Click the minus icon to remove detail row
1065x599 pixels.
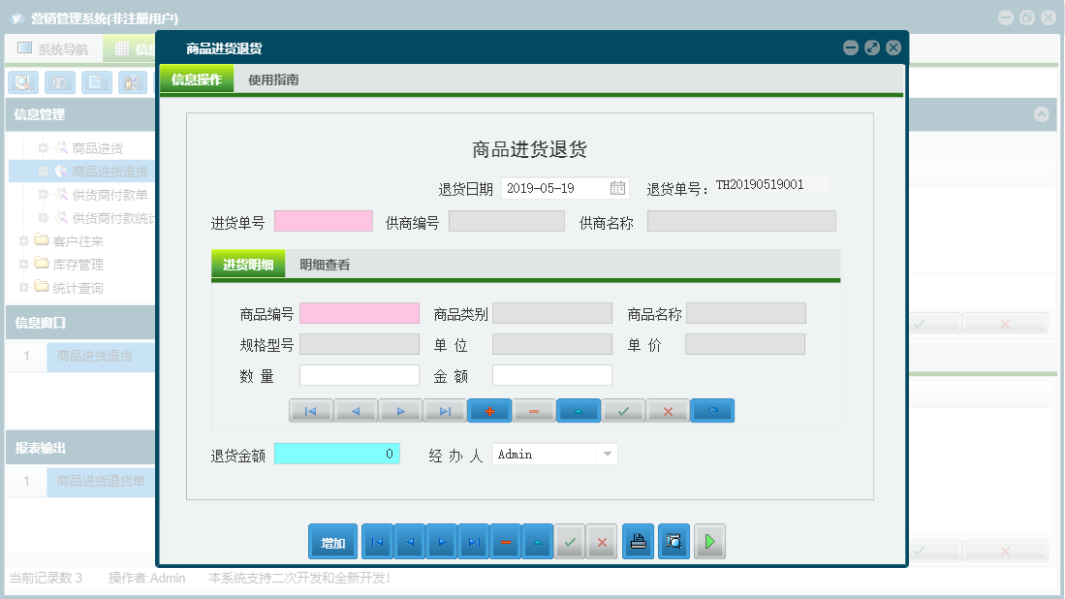tap(534, 410)
